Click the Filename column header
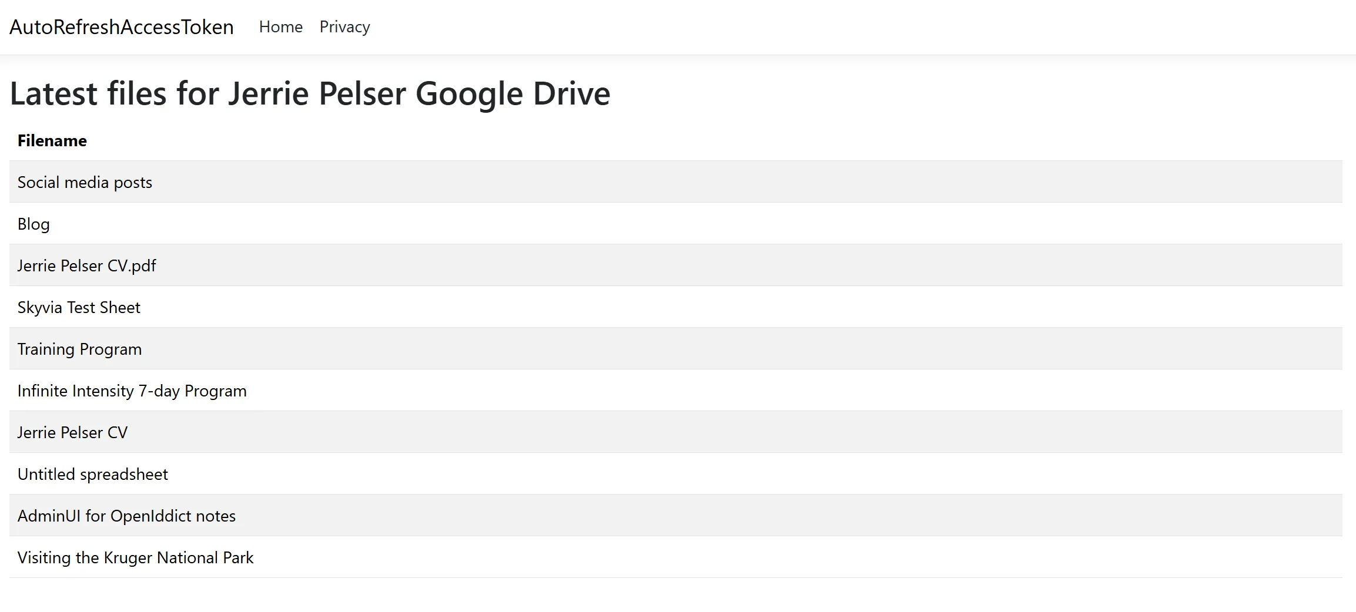 coord(52,140)
